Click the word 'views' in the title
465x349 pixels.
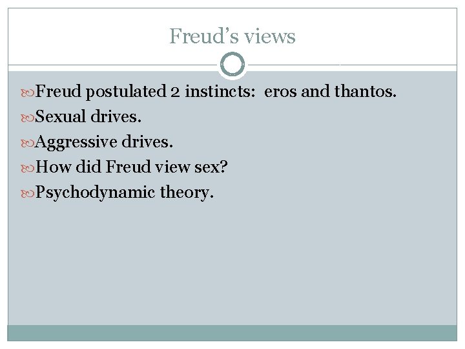click(270, 37)
